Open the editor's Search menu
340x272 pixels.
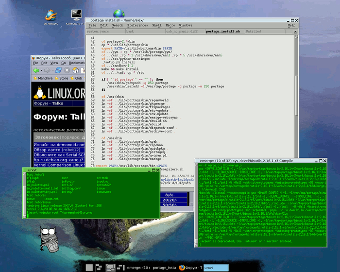pyautogui.click(x=118, y=25)
